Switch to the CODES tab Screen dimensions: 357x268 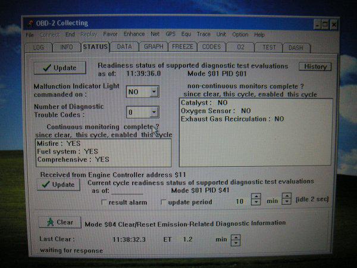[x=211, y=47]
